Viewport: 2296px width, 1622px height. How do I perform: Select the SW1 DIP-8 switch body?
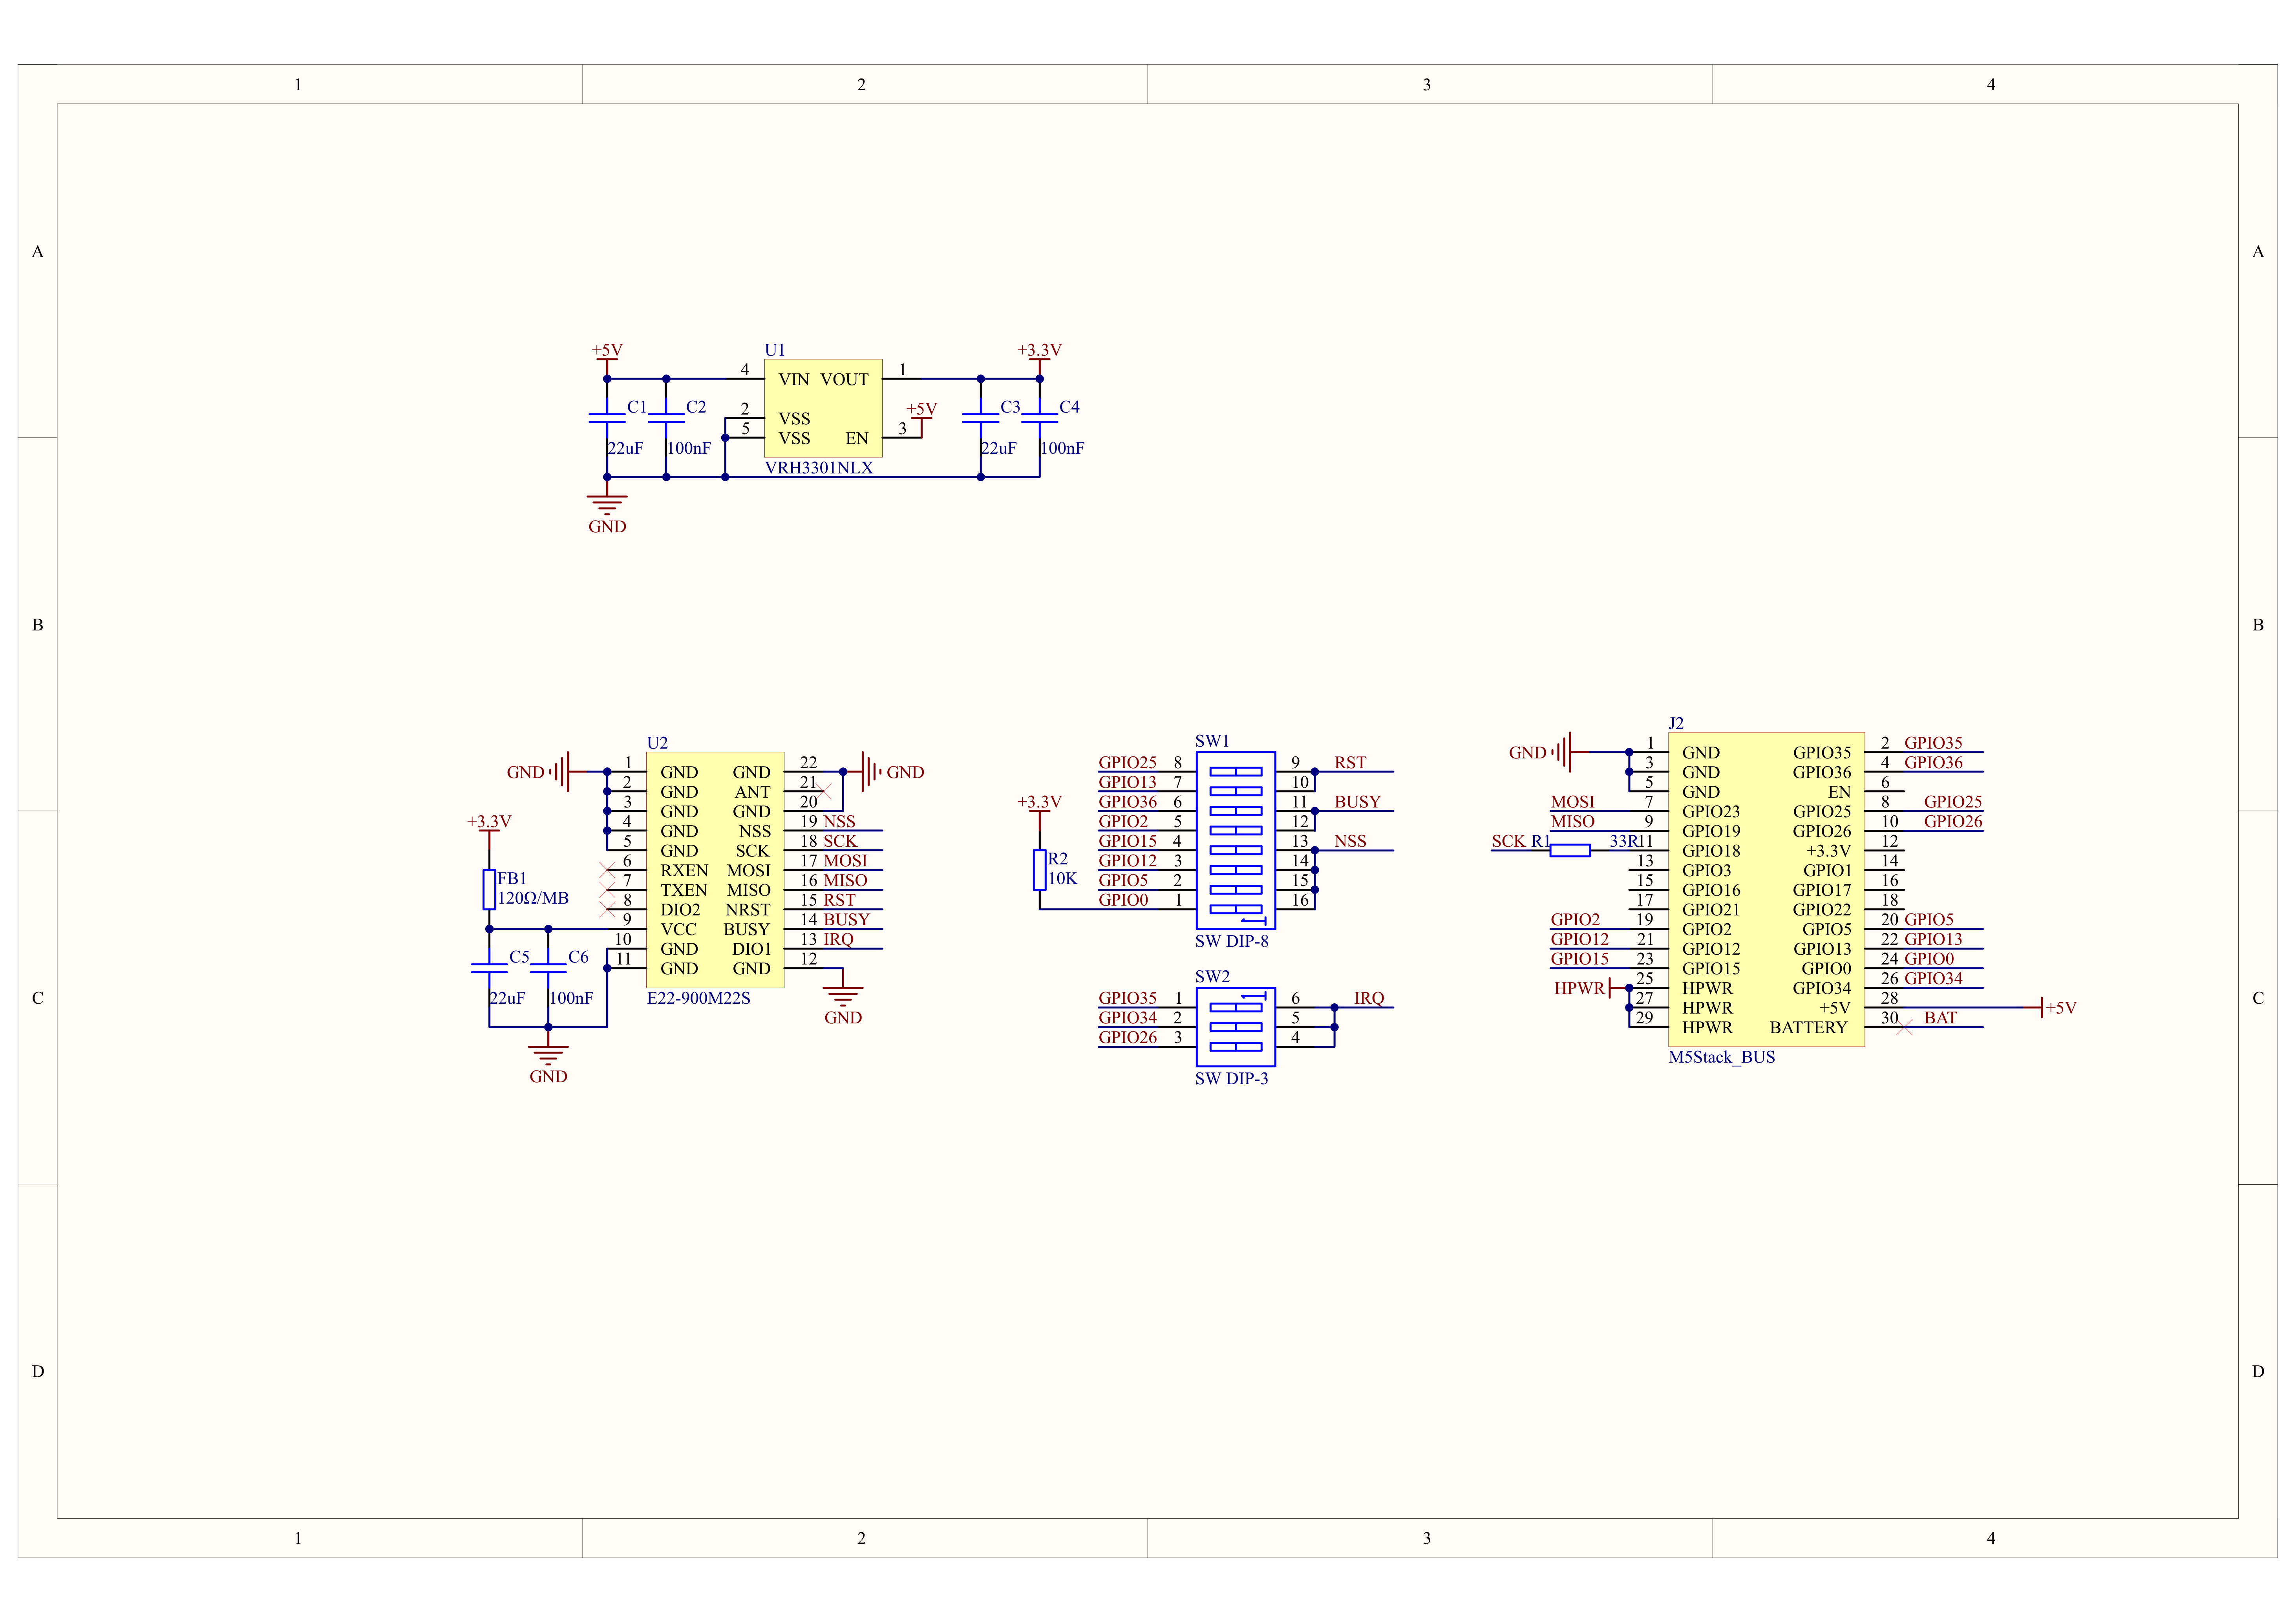(1236, 841)
